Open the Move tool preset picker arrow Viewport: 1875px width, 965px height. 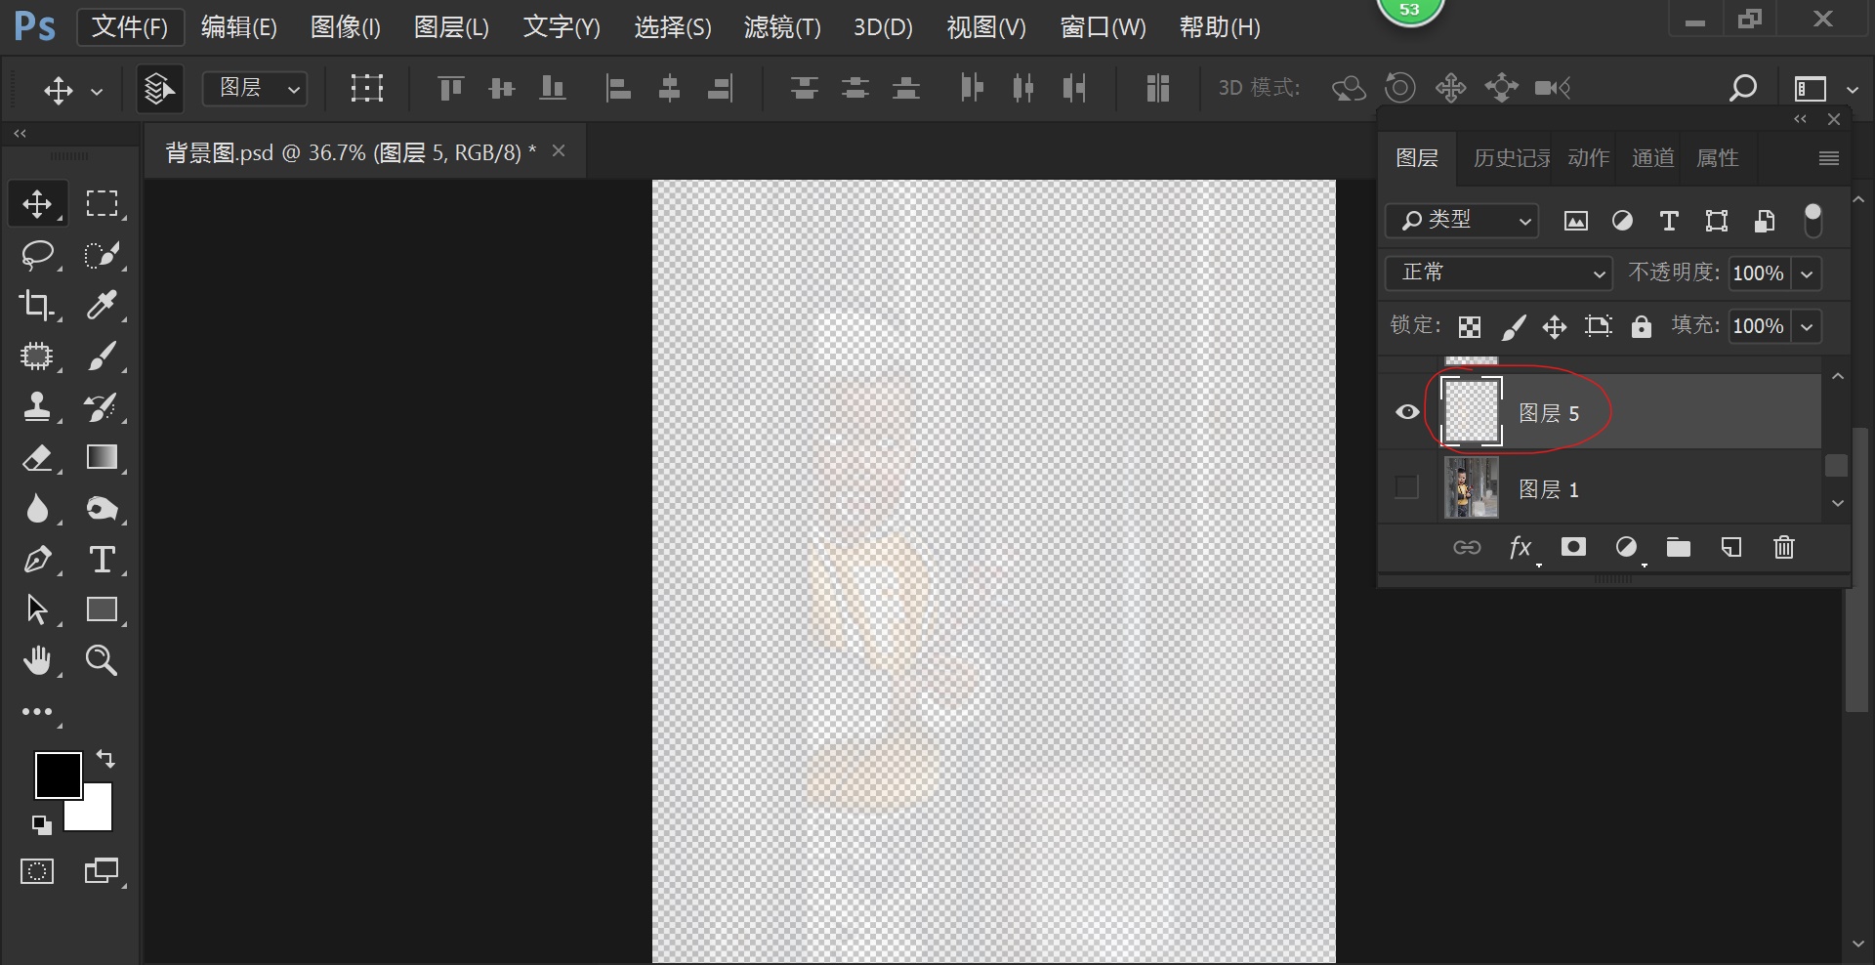coord(97,92)
